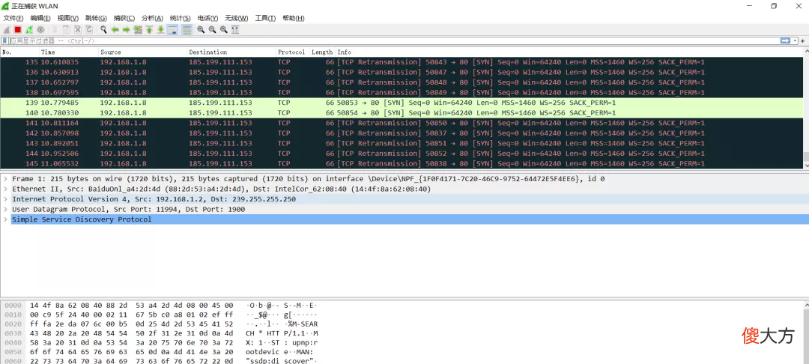Image resolution: width=809 pixels, height=364 pixels.
Task: Apply display filter with blue arrow button
Action: (x=785, y=40)
